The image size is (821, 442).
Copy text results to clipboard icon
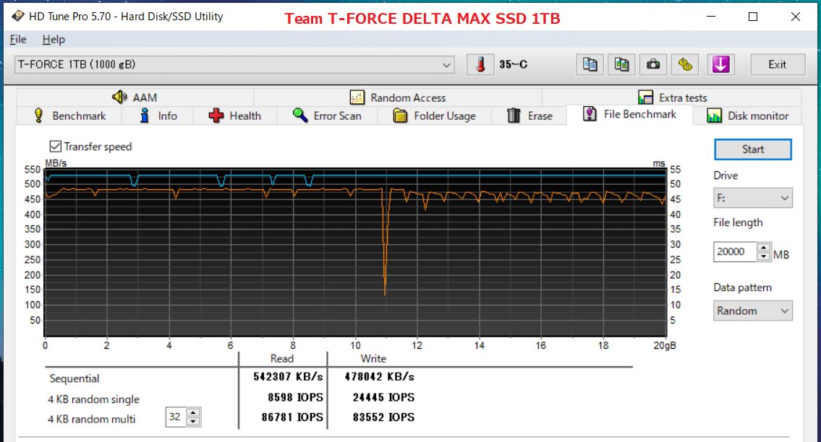click(x=590, y=64)
